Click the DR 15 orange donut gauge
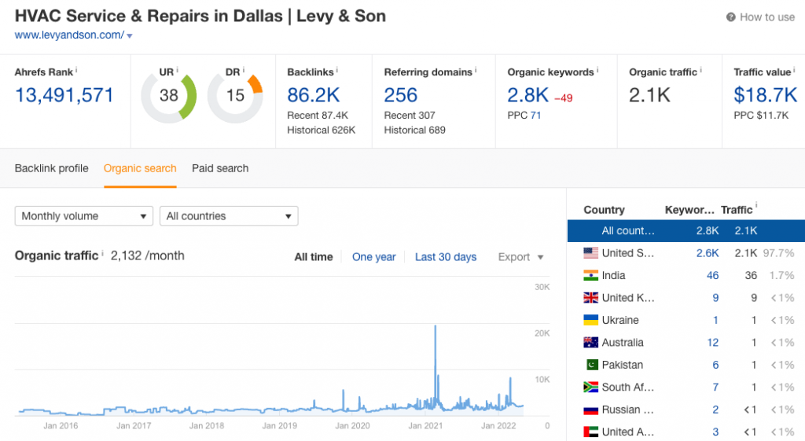This screenshot has height=441, width=805. tap(235, 95)
